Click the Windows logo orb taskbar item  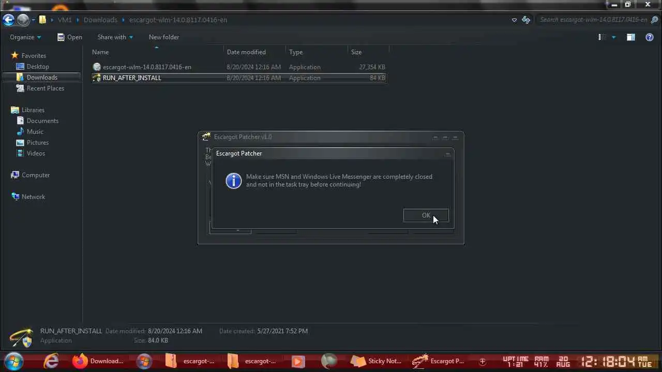(x=144, y=361)
